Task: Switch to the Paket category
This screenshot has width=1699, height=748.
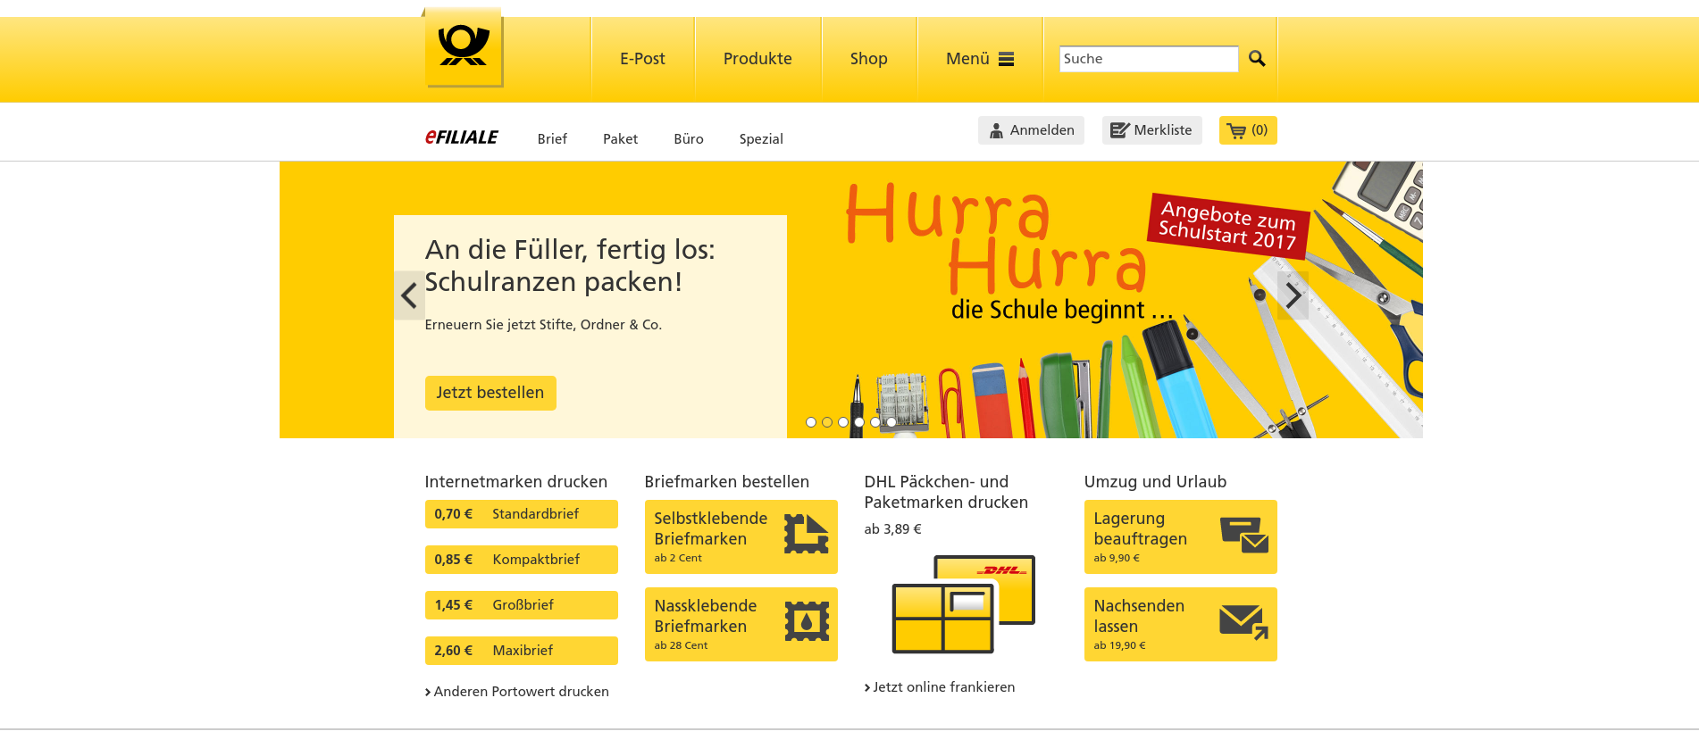Action: [x=620, y=139]
